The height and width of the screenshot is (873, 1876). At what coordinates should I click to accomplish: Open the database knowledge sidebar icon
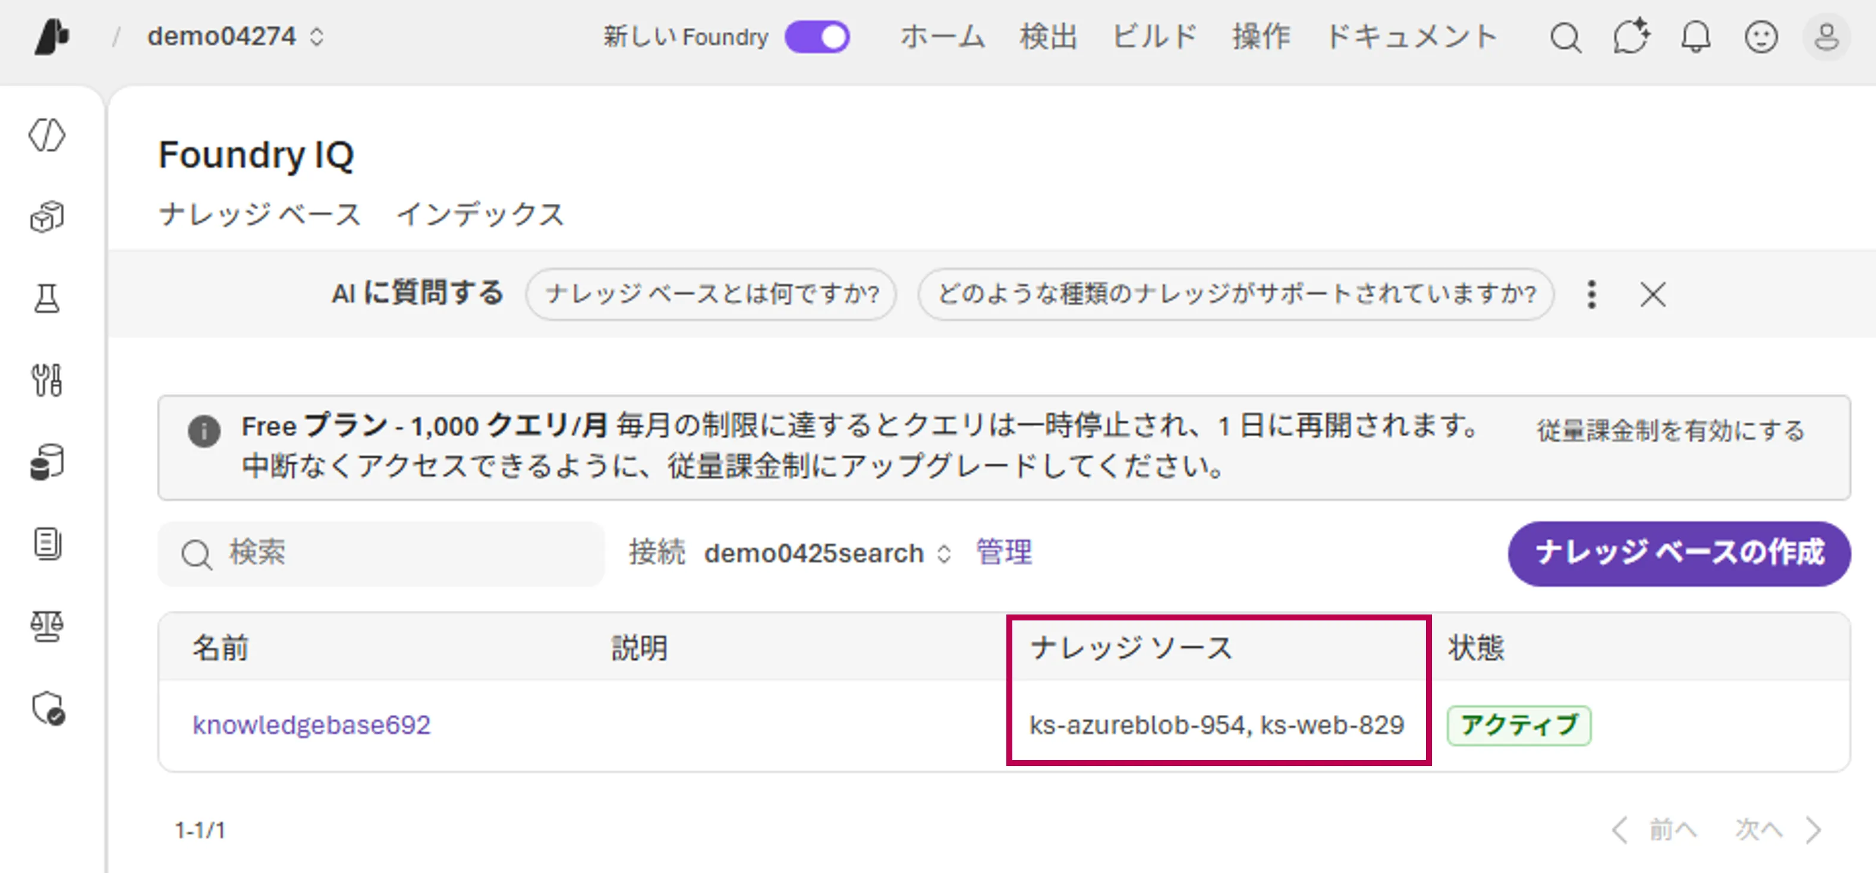tap(48, 462)
